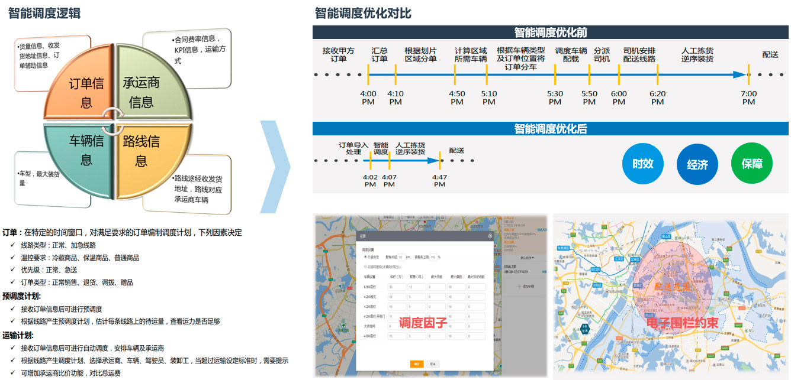Click the green 保障 circle
This screenshot has width=791, height=380.
[752, 164]
